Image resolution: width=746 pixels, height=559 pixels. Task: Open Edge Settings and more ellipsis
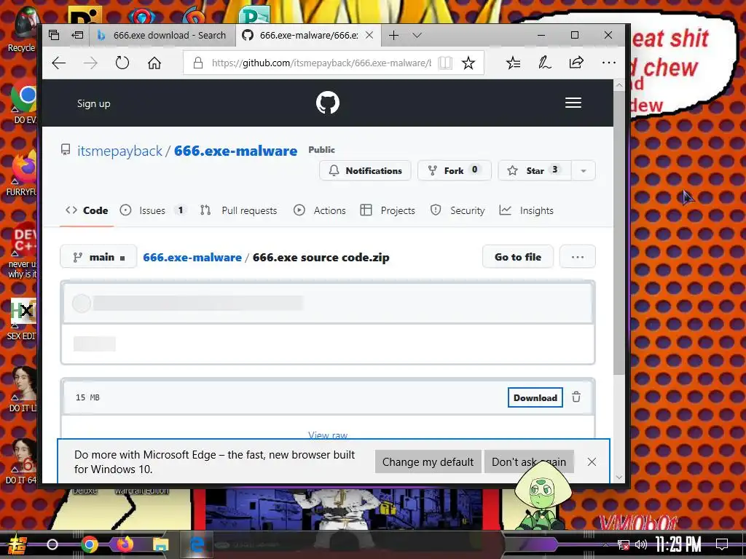click(x=608, y=63)
